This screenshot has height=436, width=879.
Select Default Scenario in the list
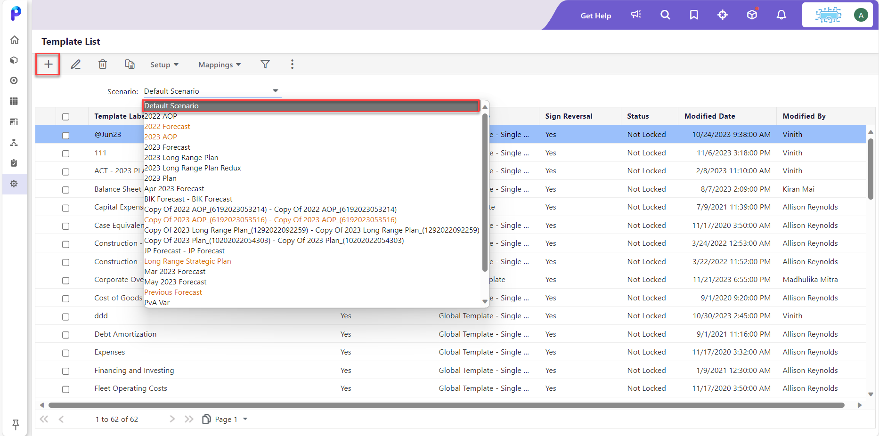[311, 106]
